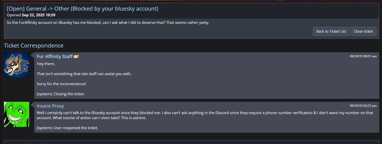Image resolution: width=382 pixels, height=144 pixels.
Task: Click the Back to Ticket List button
Action: coord(331,31)
